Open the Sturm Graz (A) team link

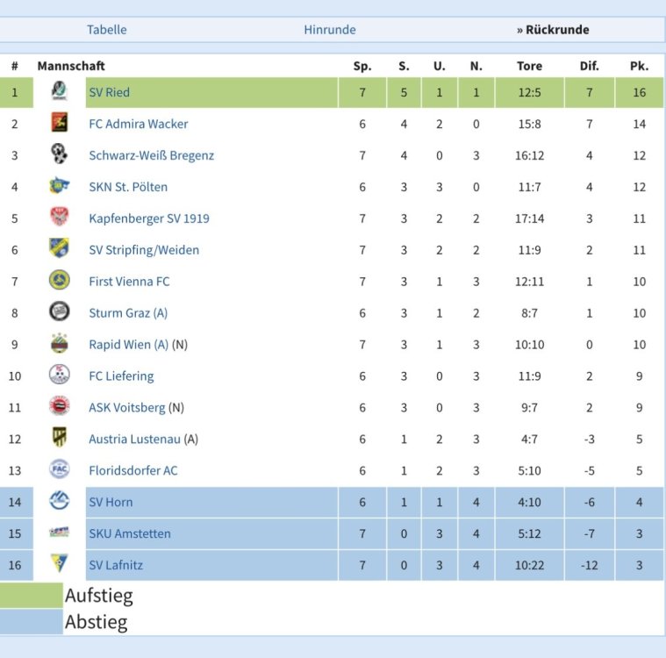[x=128, y=313]
